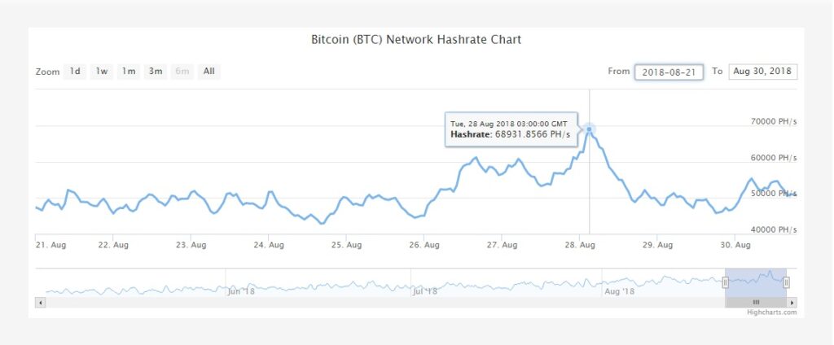Select the All zoom range
Image resolution: width=834 pixels, height=345 pixels.
(209, 72)
